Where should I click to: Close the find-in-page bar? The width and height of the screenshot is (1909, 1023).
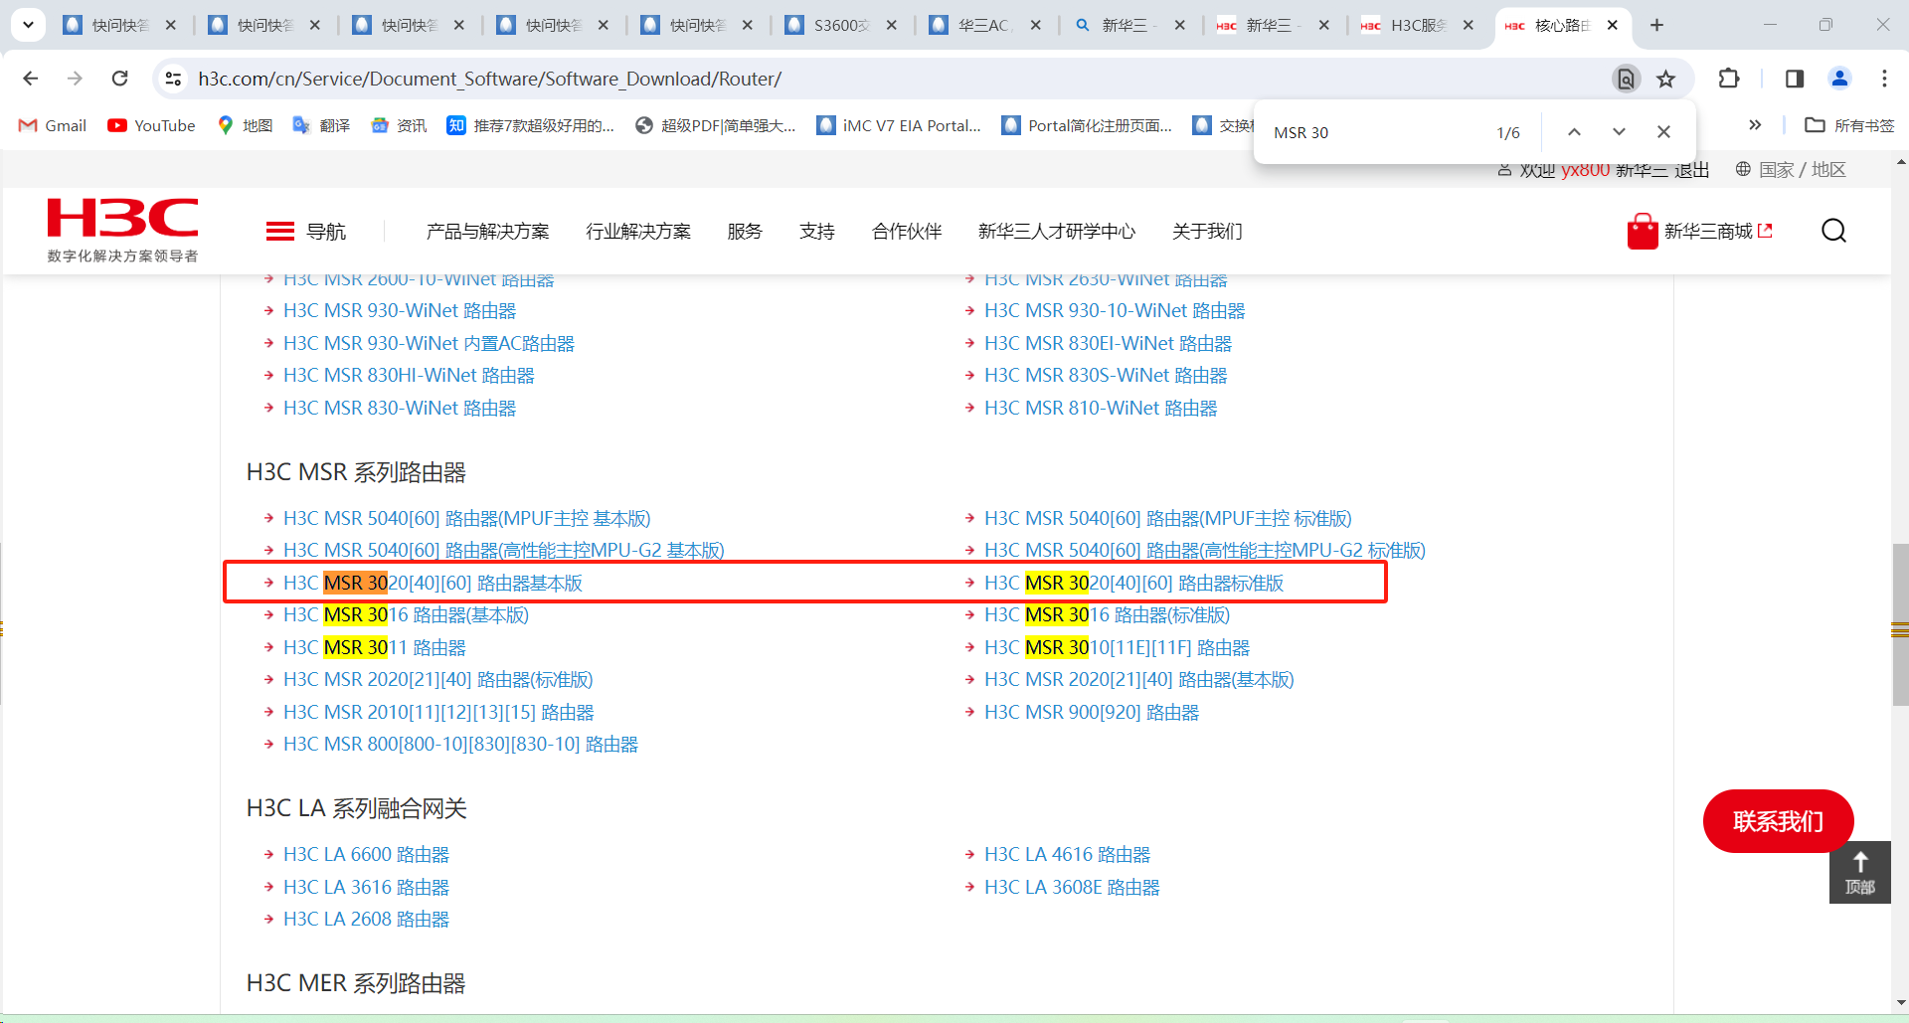coord(1663,132)
